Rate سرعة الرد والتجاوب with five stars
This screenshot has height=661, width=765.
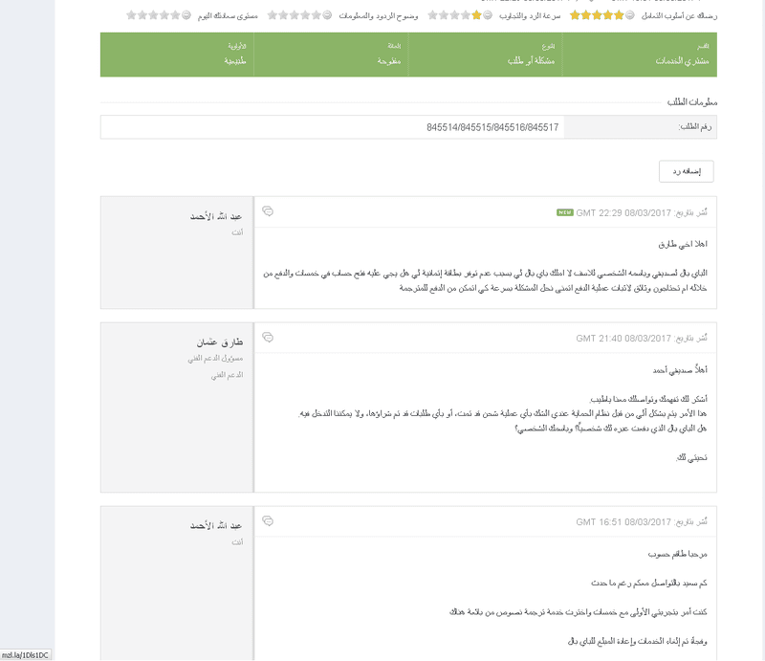pos(433,15)
